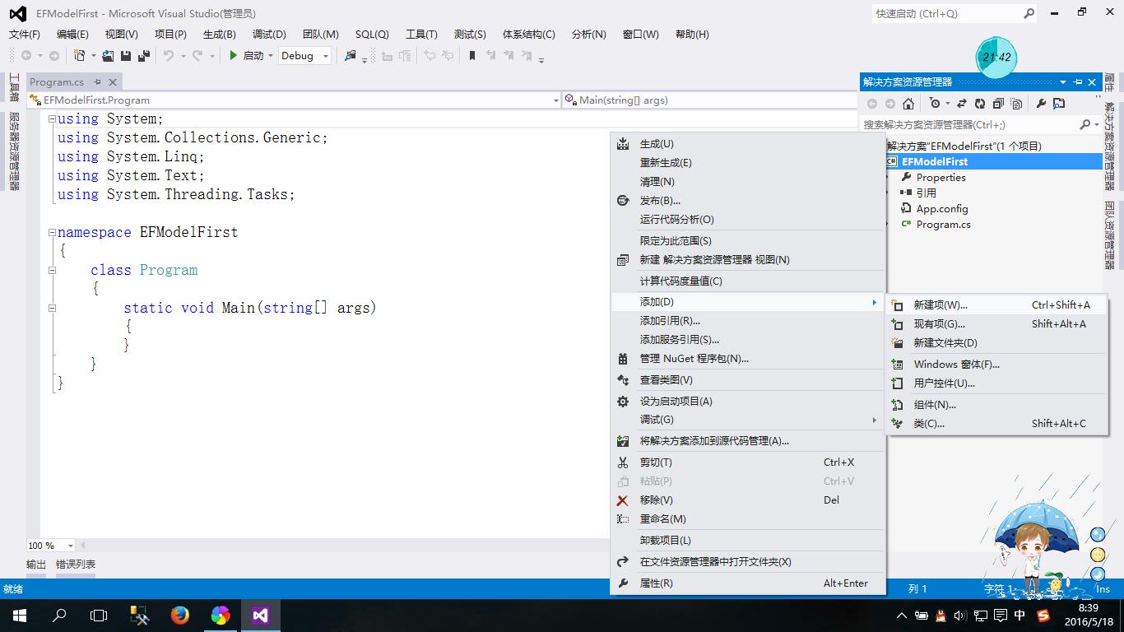Open Firefox from the taskbar

coord(180,616)
